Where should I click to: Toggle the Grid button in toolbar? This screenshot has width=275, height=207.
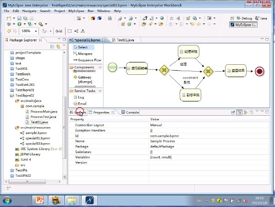(59, 31)
